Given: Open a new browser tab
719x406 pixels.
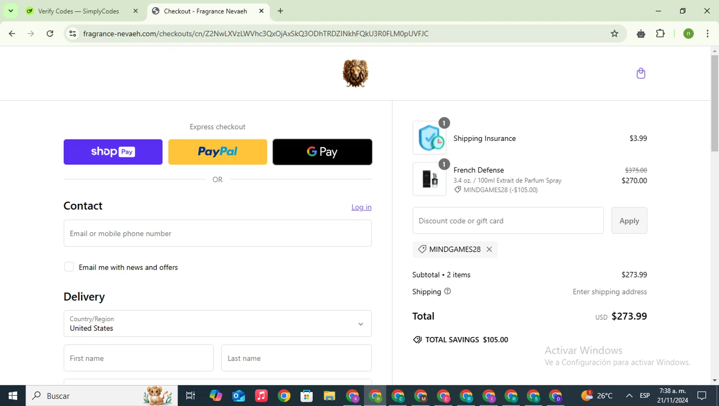Looking at the screenshot, I should [x=280, y=11].
